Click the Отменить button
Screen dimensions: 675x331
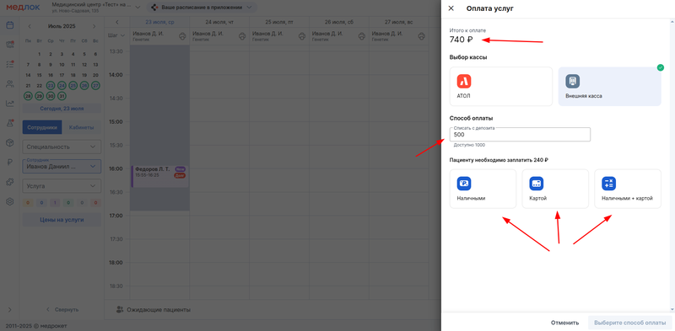coord(564,323)
